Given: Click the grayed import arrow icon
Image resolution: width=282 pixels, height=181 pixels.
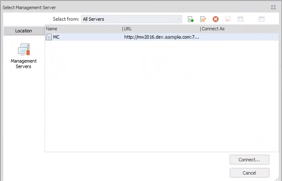Looking at the screenshot, I should [228, 19].
